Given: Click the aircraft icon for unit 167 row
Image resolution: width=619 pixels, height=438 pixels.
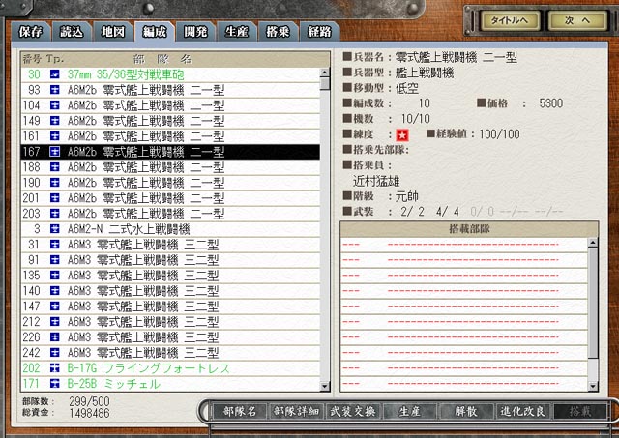Looking at the screenshot, I should click(x=55, y=152).
